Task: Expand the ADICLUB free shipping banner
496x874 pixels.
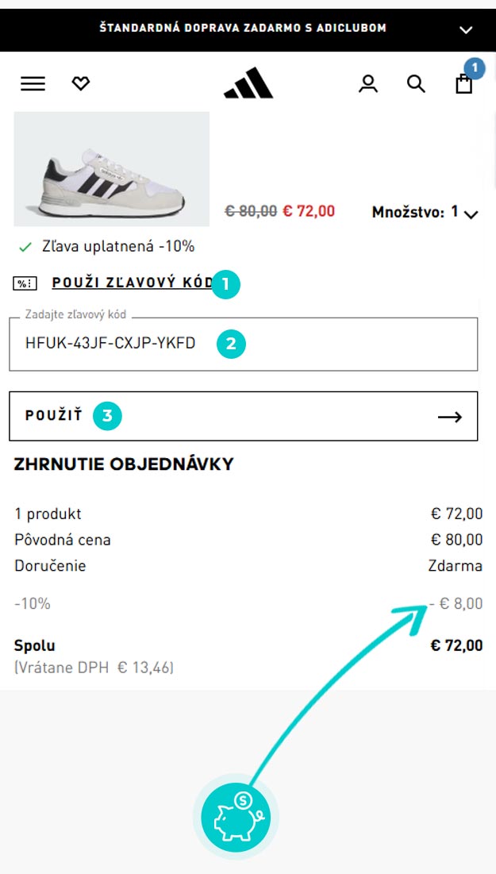Action: pyautogui.click(x=466, y=30)
